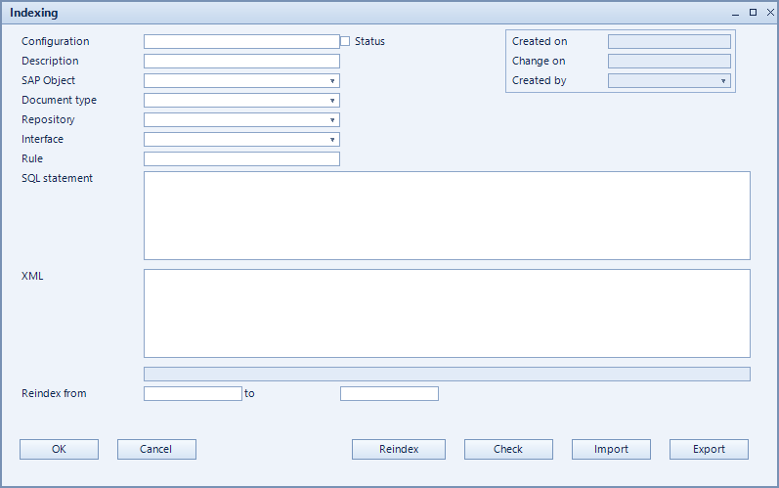
Task: Expand the Interface combo box
Action: [242, 139]
